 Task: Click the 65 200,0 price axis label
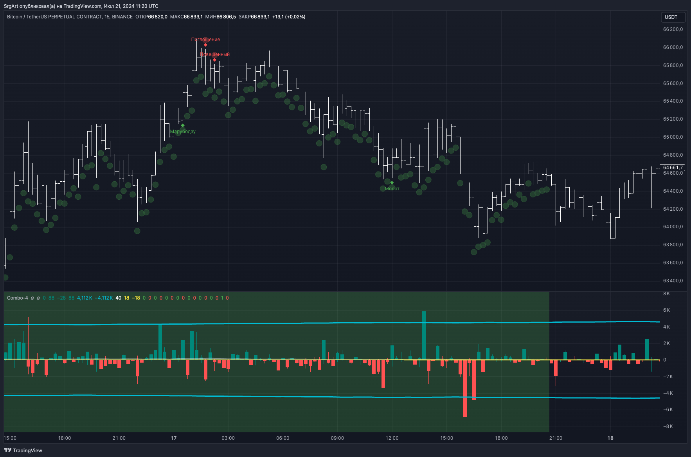(673, 119)
